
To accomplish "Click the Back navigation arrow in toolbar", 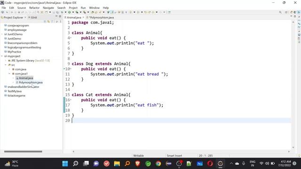I will coord(153,12).
